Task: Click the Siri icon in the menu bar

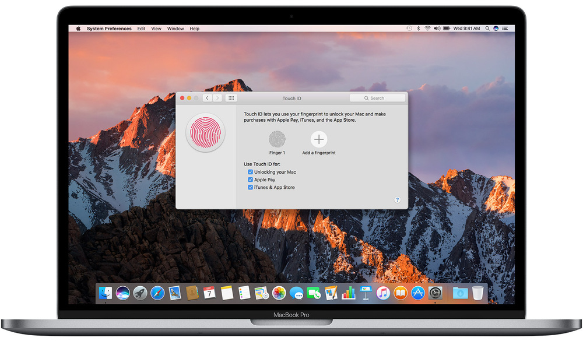Action: click(x=496, y=29)
